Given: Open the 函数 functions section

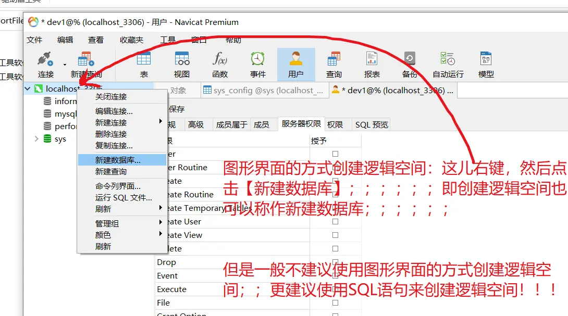Looking at the screenshot, I should pyautogui.click(x=220, y=65).
